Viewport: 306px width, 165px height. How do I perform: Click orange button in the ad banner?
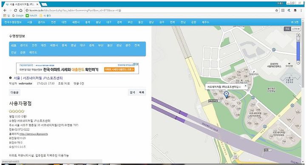(x=119, y=69)
